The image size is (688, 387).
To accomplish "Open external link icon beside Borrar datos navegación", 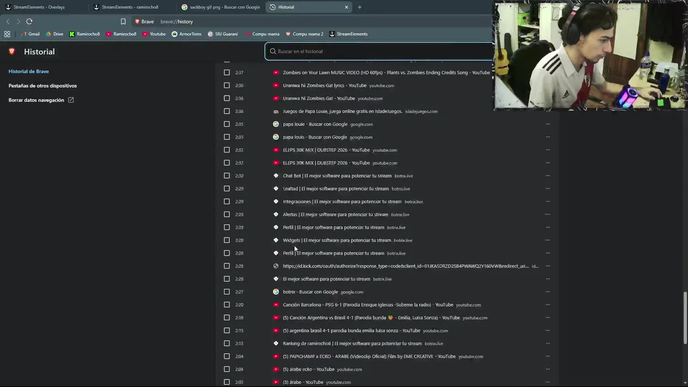I will click(71, 100).
